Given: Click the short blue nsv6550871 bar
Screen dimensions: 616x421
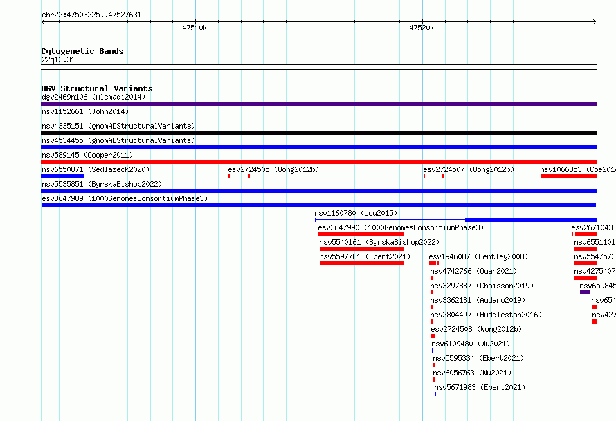Looking at the screenshot, I should (62, 176).
